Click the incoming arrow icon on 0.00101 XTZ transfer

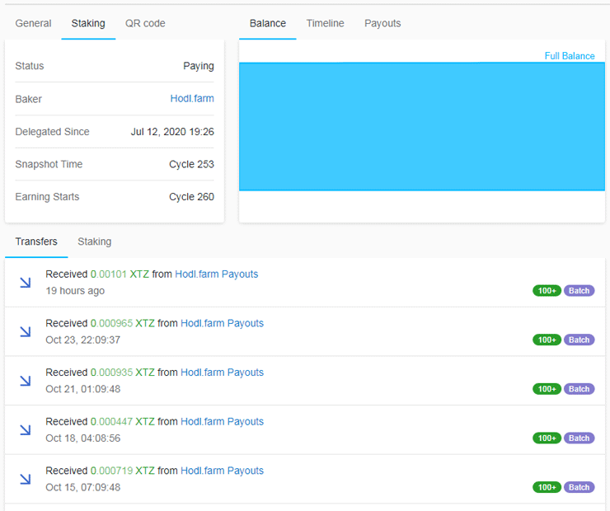26,283
